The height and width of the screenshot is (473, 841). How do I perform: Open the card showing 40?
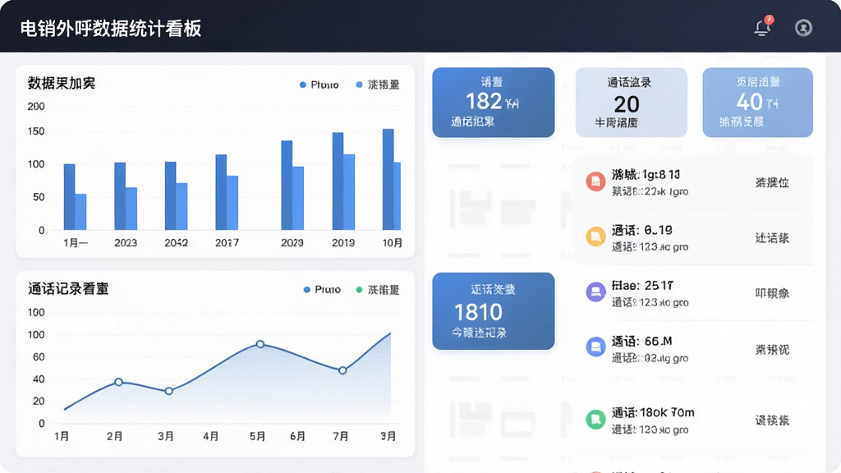tap(758, 103)
